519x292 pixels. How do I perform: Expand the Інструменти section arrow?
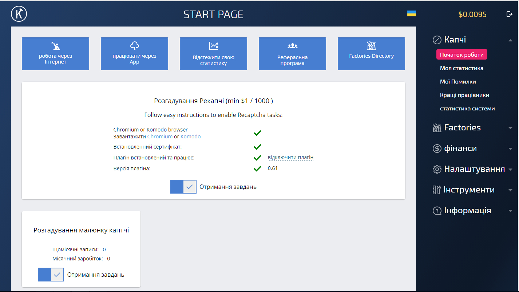coord(510,190)
